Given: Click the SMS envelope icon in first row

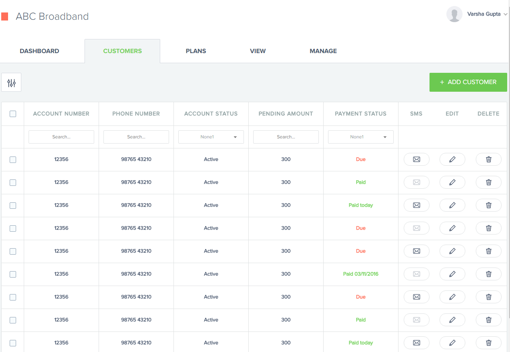Looking at the screenshot, I should [416, 159].
